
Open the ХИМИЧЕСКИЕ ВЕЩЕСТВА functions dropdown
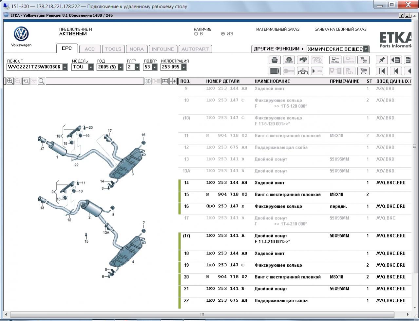[x=366, y=49]
